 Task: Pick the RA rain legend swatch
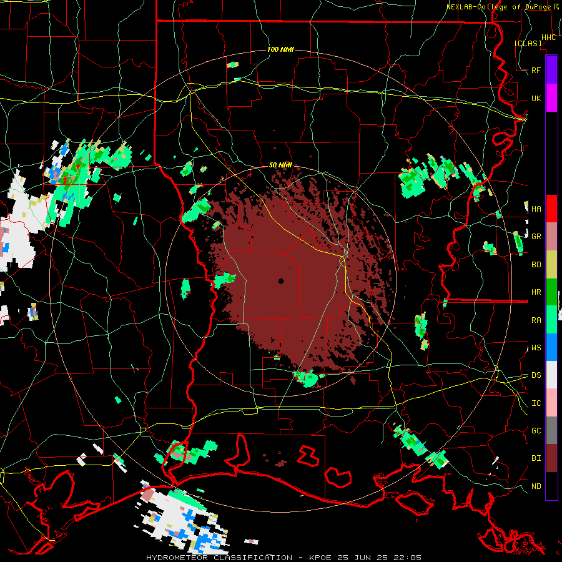coord(551,320)
